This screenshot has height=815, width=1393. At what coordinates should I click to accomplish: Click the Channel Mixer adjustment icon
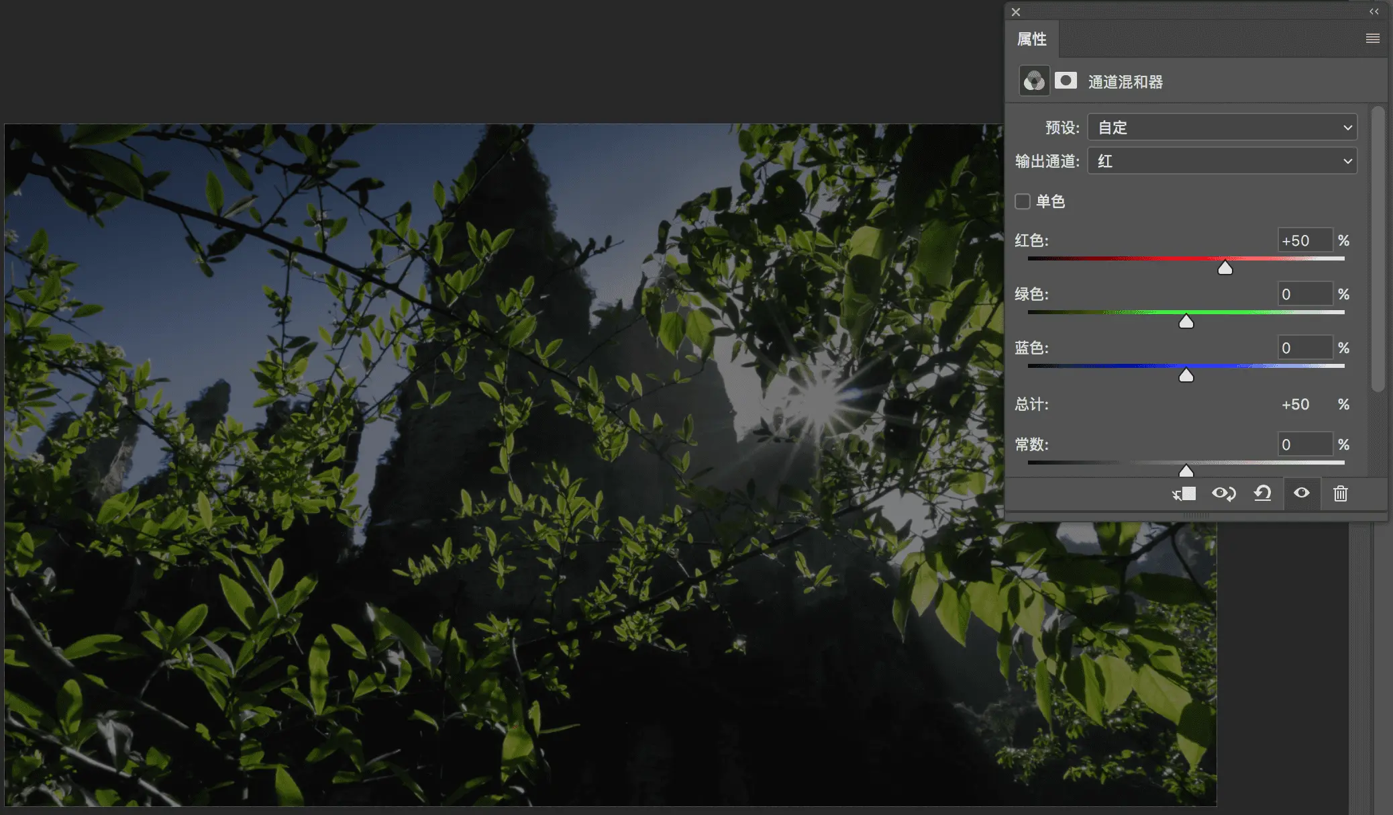click(1034, 81)
